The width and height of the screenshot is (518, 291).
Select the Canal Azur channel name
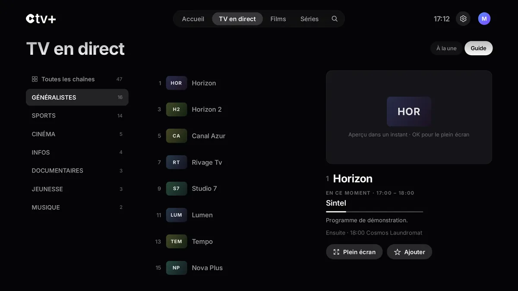coord(208,136)
